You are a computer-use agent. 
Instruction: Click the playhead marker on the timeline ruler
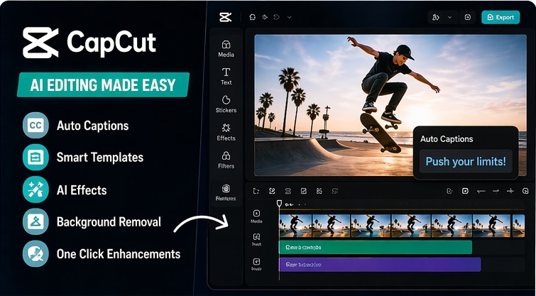279,204
